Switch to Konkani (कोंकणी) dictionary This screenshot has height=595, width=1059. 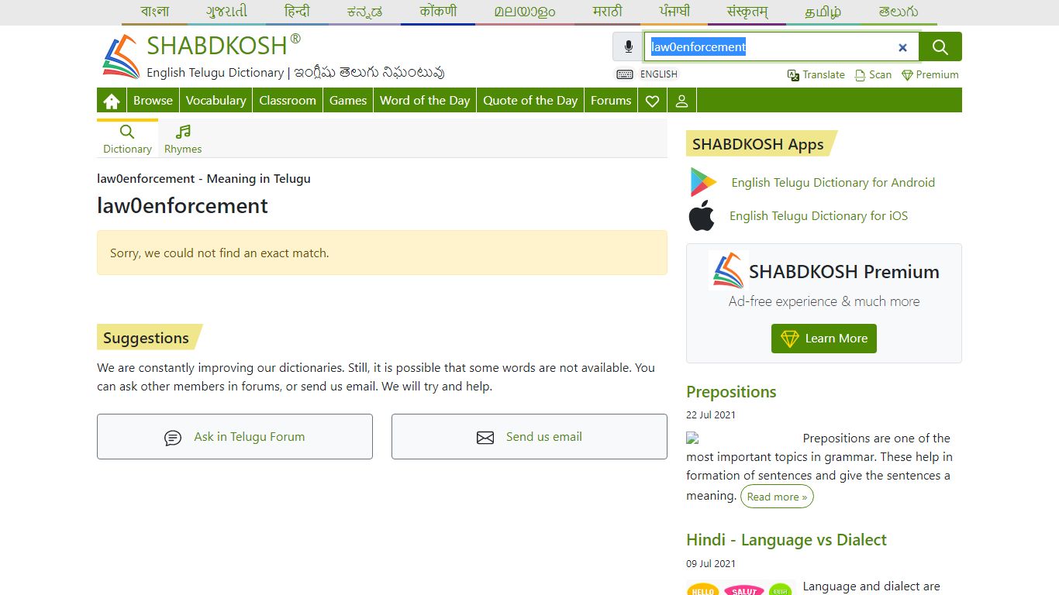pos(438,12)
